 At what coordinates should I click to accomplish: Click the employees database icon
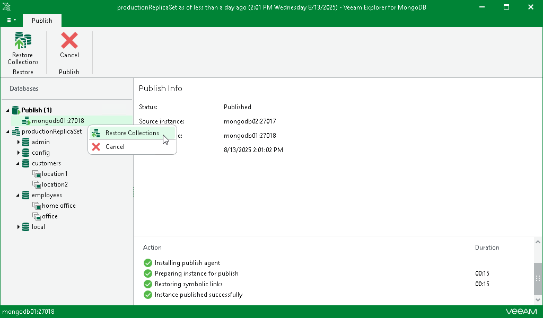pos(25,195)
